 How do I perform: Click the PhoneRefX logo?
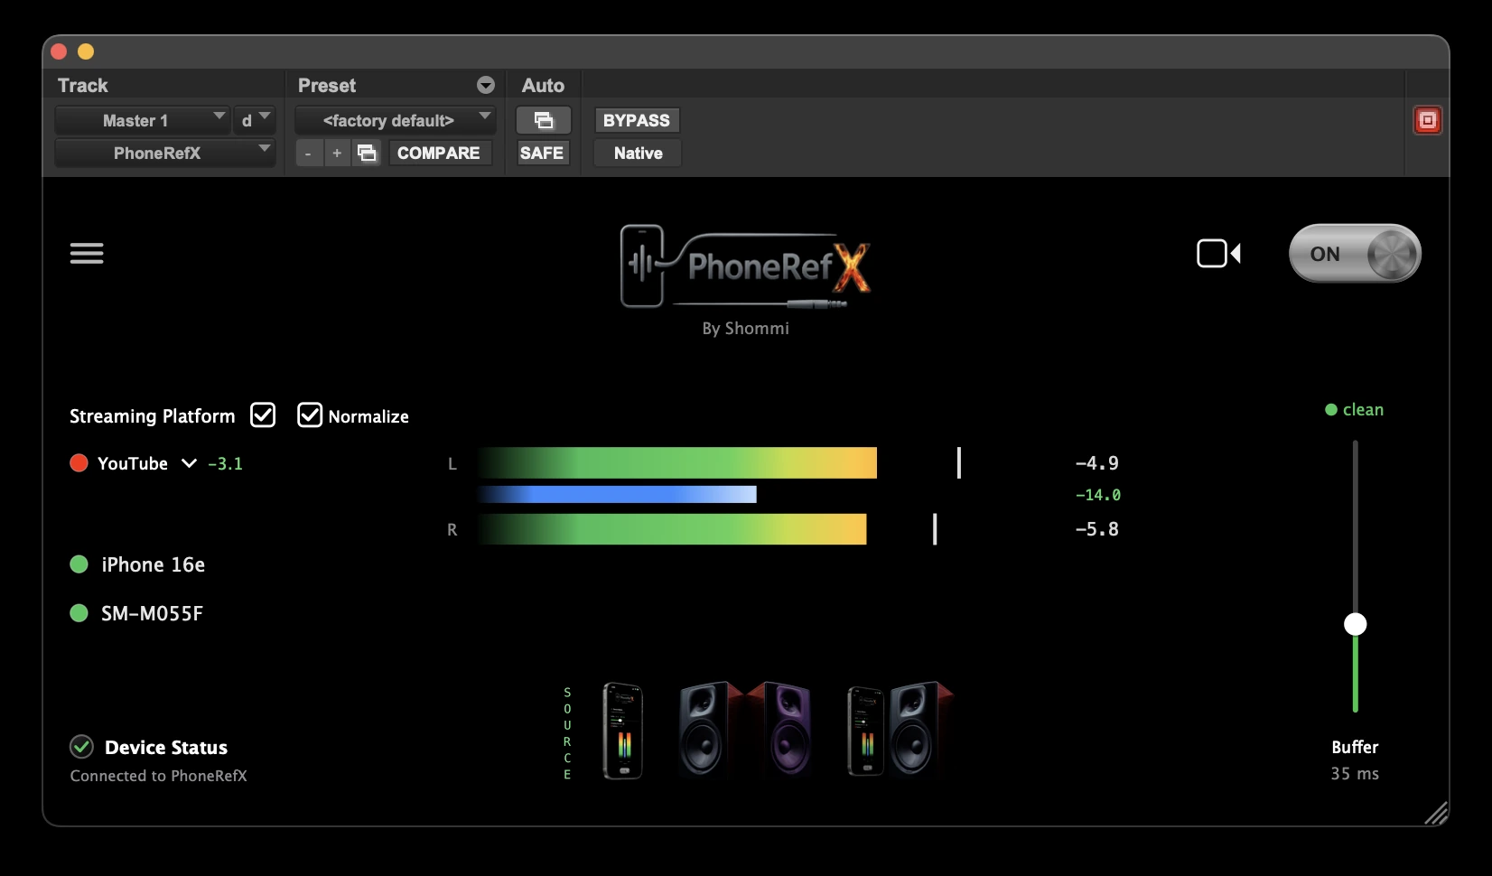point(746,266)
